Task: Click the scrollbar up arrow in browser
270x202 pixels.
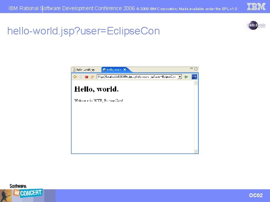Action: [x=196, y=83]
